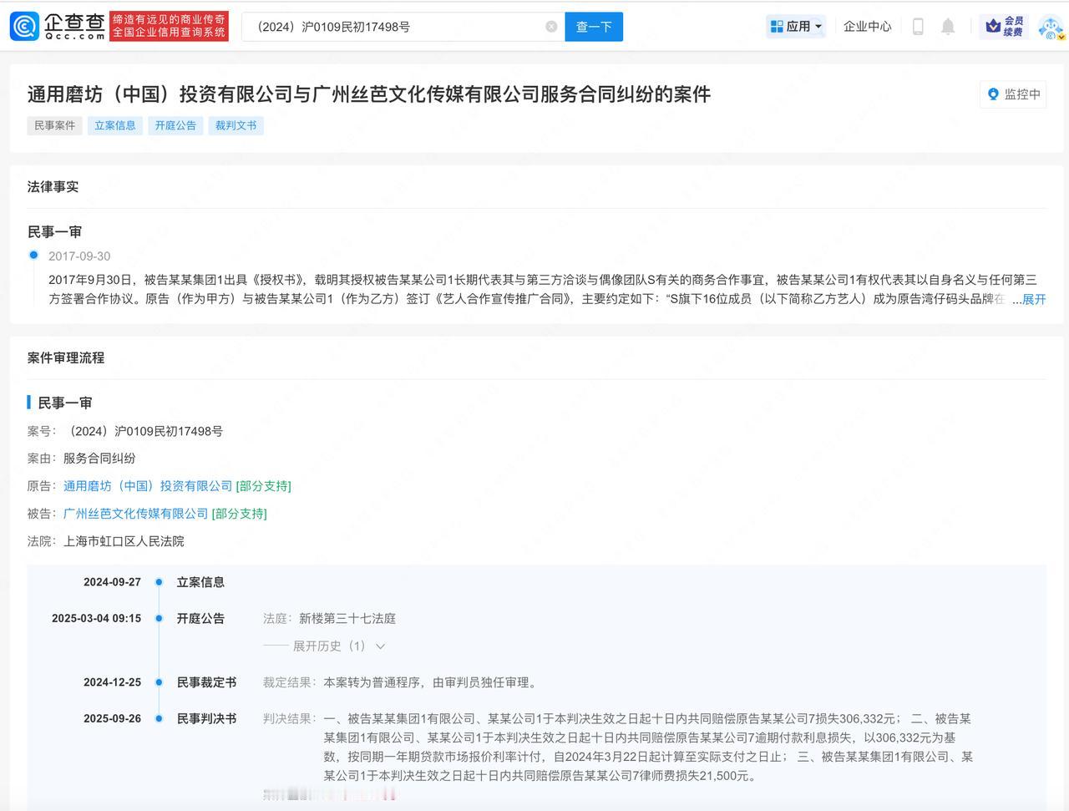Click the timeline dot for 2025-03-04 09:15
Viewport: 1069px width, 811px height.
coord(159,619)
